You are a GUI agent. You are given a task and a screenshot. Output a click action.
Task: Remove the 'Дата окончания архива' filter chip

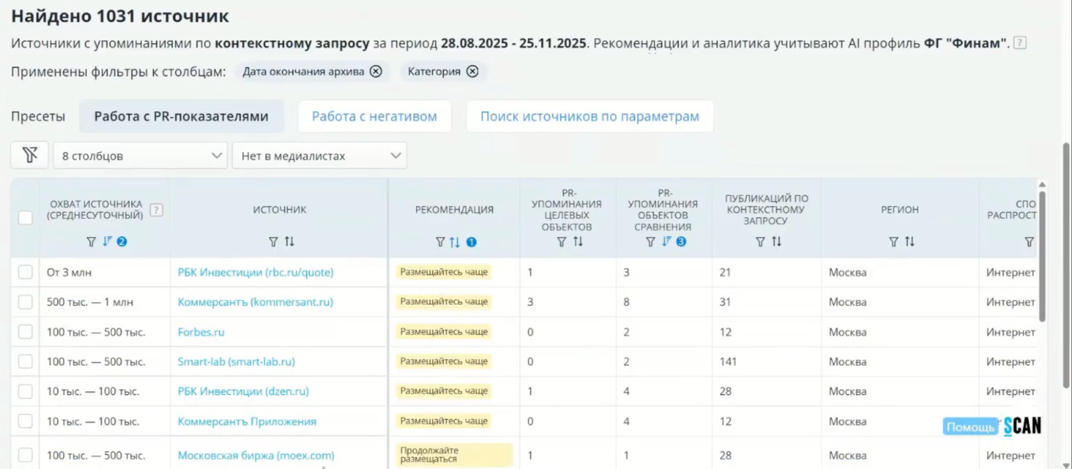click(x=376, y=71)
